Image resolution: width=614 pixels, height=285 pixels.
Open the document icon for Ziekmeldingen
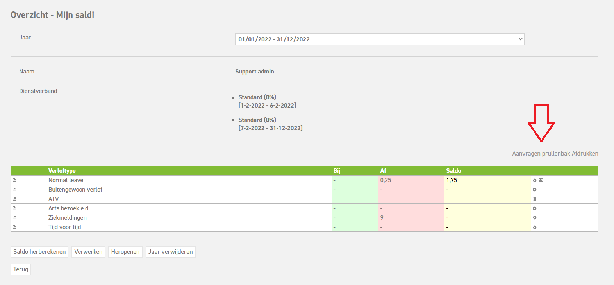pyautogui.click(x=14, y=218)
